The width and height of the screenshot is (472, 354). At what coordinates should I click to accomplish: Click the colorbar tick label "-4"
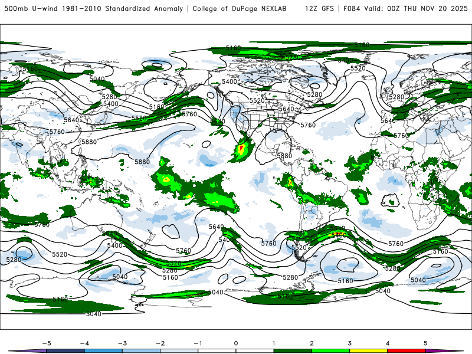[84, 343]
